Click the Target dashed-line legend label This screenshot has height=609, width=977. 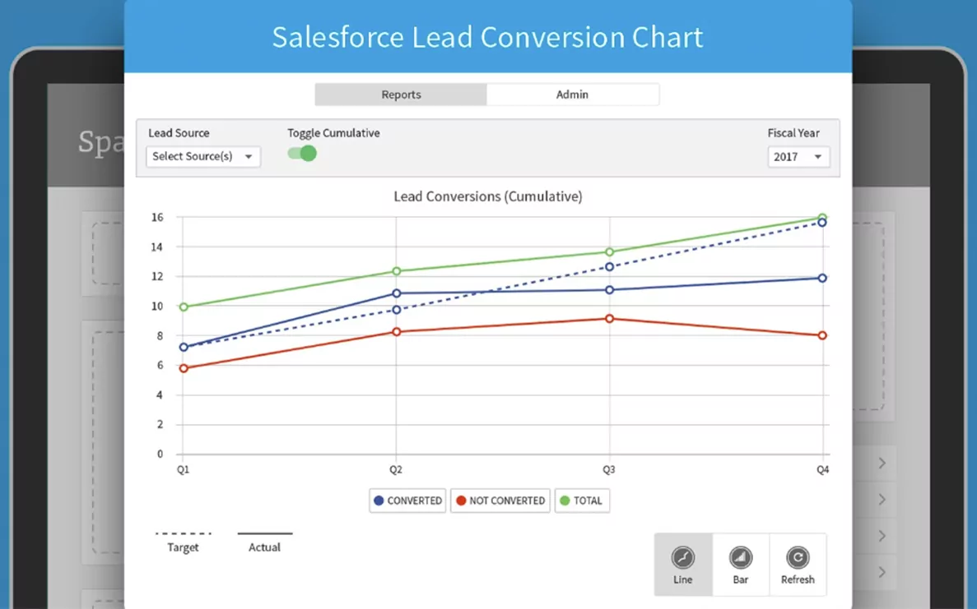[183, 547]
